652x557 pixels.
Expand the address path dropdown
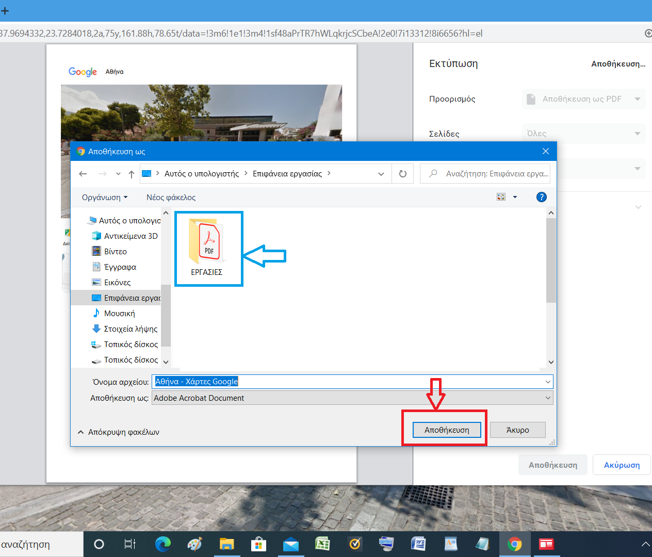click(381, 174)
